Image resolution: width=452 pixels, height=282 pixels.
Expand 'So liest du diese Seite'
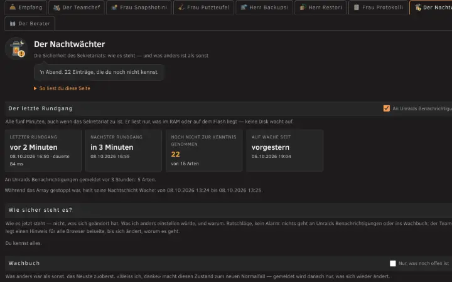click(62, 88)
